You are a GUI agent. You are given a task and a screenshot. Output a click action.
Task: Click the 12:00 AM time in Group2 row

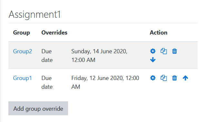coord(83,60)
